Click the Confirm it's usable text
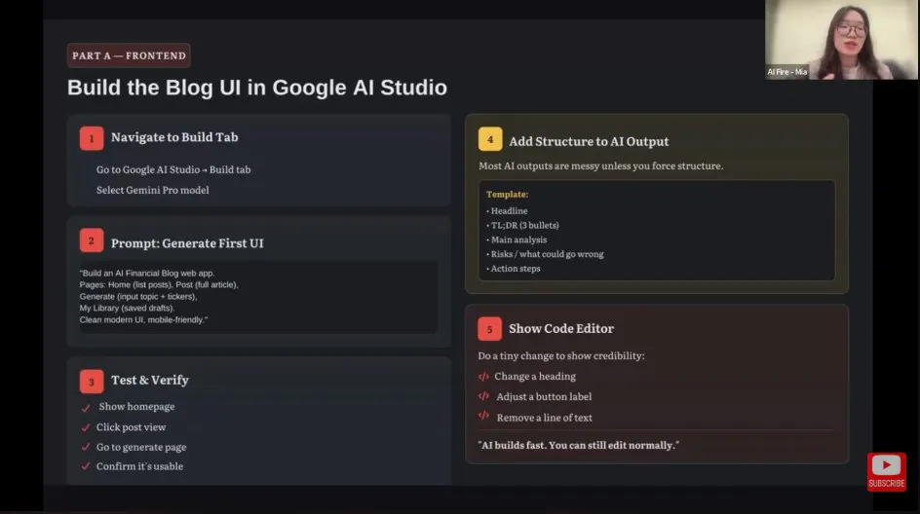Image resolution: width=920 pixels, height=514 pixels. point(139,466)
